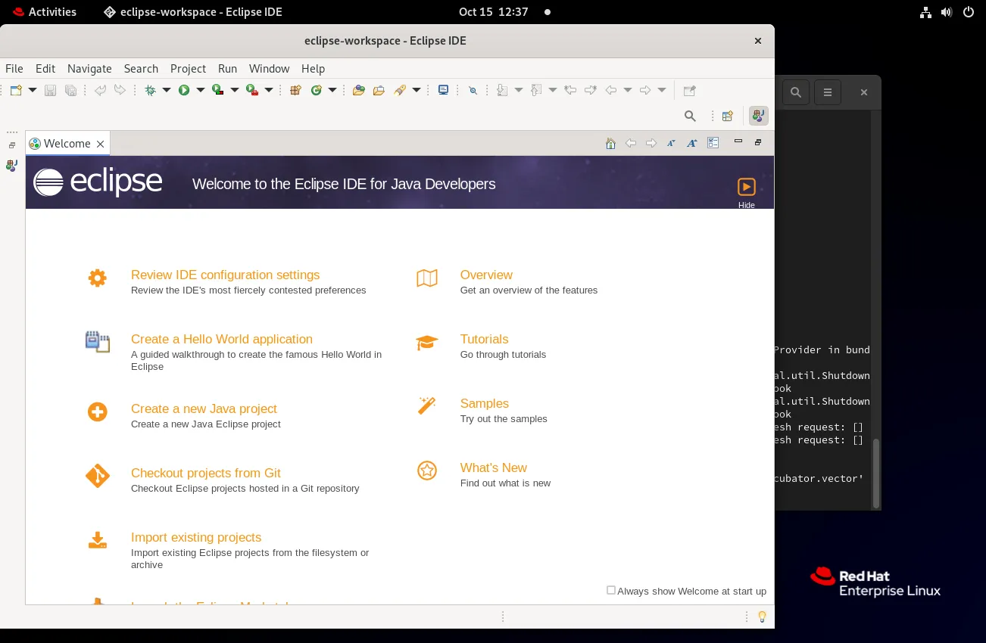This screenshot has width=986, height=643.
Task: Click the blue monitor Open Terminal icon
Action: pyautogui.click(x=444, y=90)
